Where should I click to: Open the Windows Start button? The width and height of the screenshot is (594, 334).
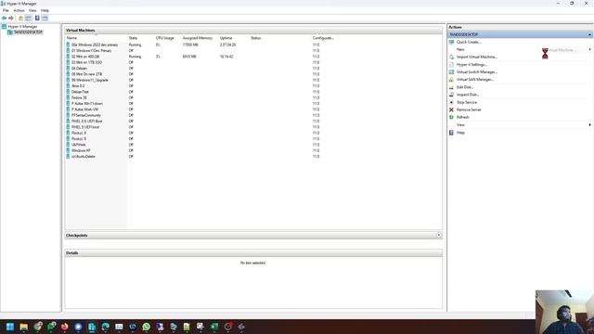10,327
